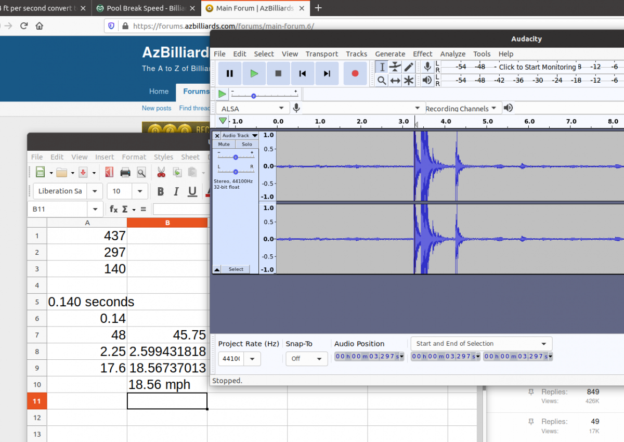Click the Open folder icon in Calc
The height and width of the screenshot is (442, 624).
[x=62, y=172]
